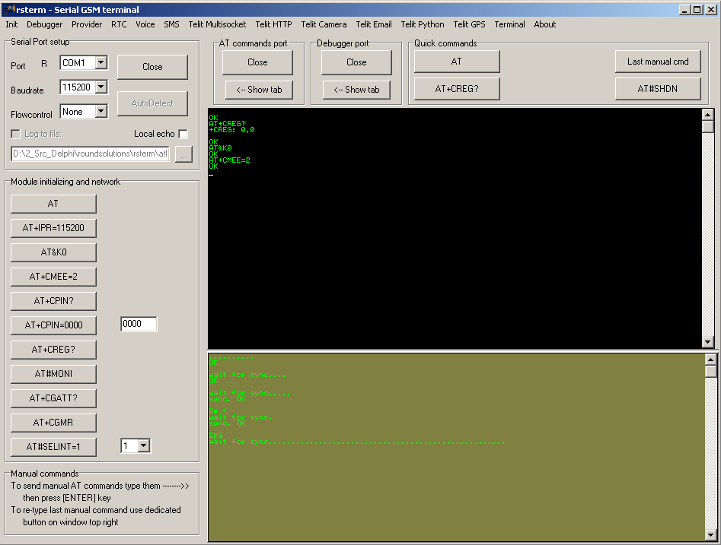Click the AT+CPIN=0000 button
This screenshot has height=545, width=721.
[x=53, y=325]
